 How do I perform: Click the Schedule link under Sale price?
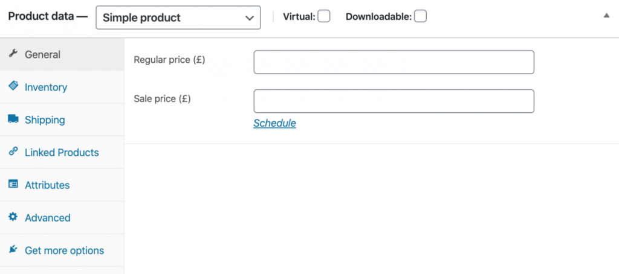coord(275,123)
